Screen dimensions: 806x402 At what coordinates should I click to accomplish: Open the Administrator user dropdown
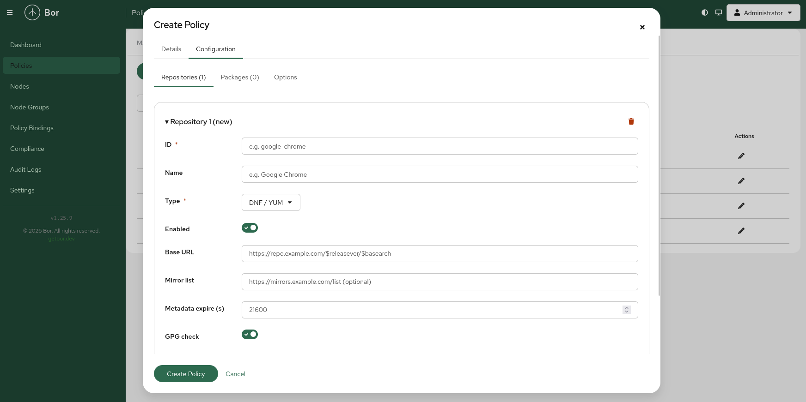click(x=763, y=13)
